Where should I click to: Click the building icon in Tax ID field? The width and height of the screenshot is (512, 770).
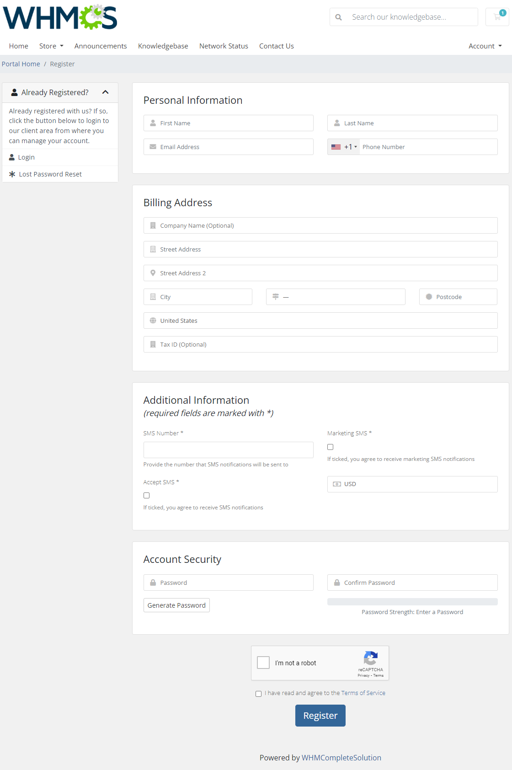tap(153, 344)
